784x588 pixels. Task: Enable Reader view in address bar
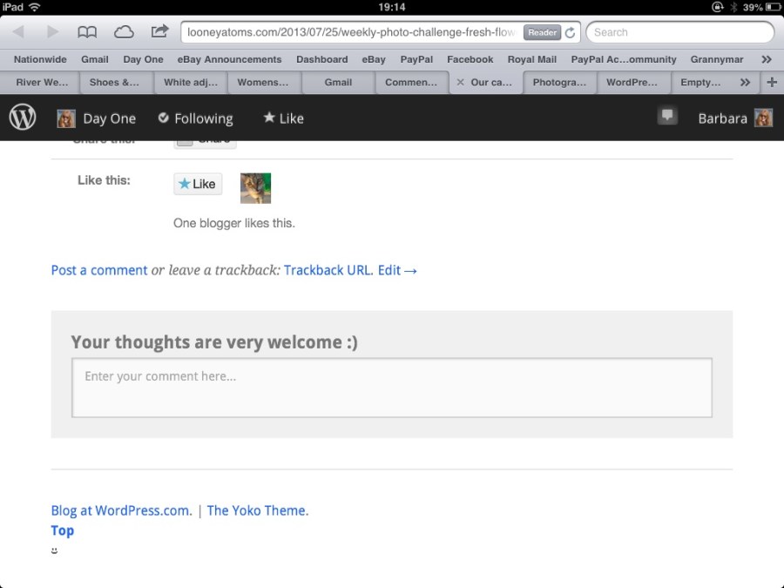pyautogui.click(x=542, y=32)
